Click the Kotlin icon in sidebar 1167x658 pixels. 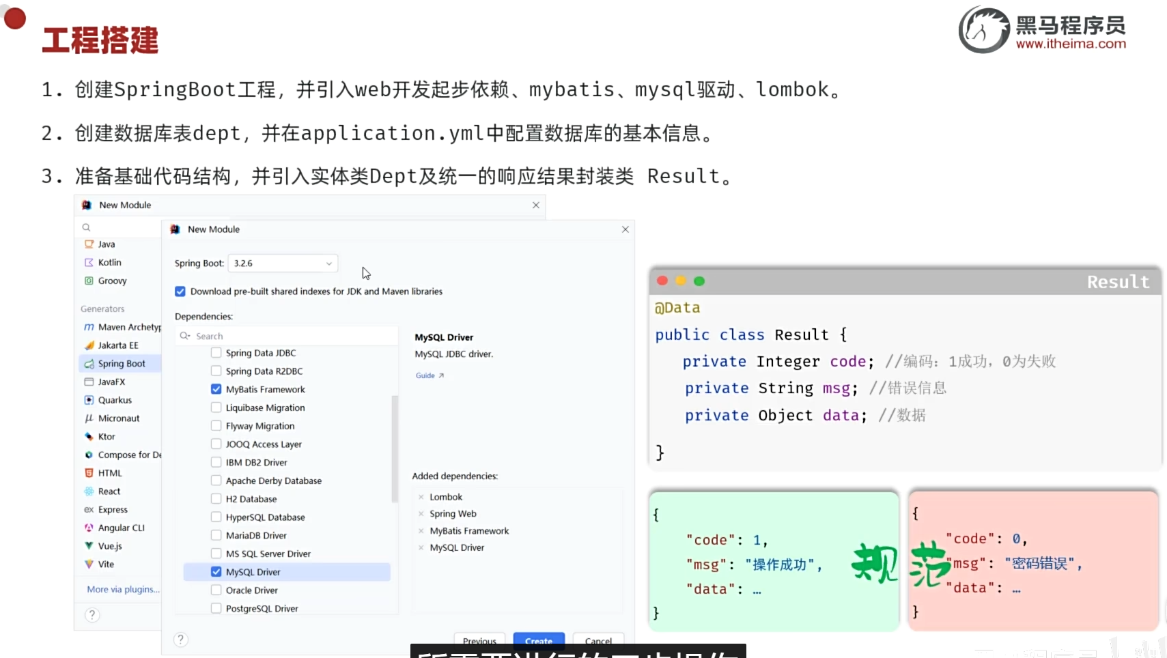pos(89,263)
